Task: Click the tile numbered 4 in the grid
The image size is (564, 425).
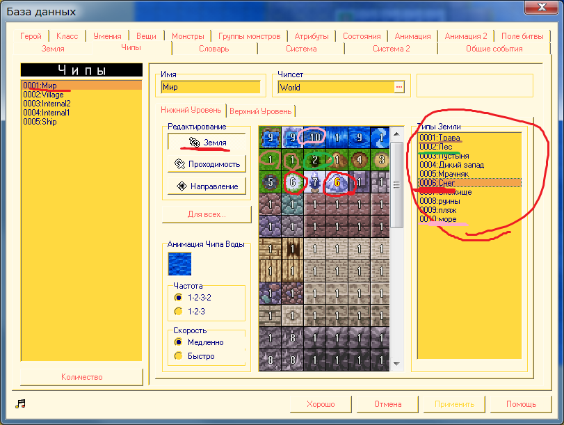Action: click(x=360, y=160)
